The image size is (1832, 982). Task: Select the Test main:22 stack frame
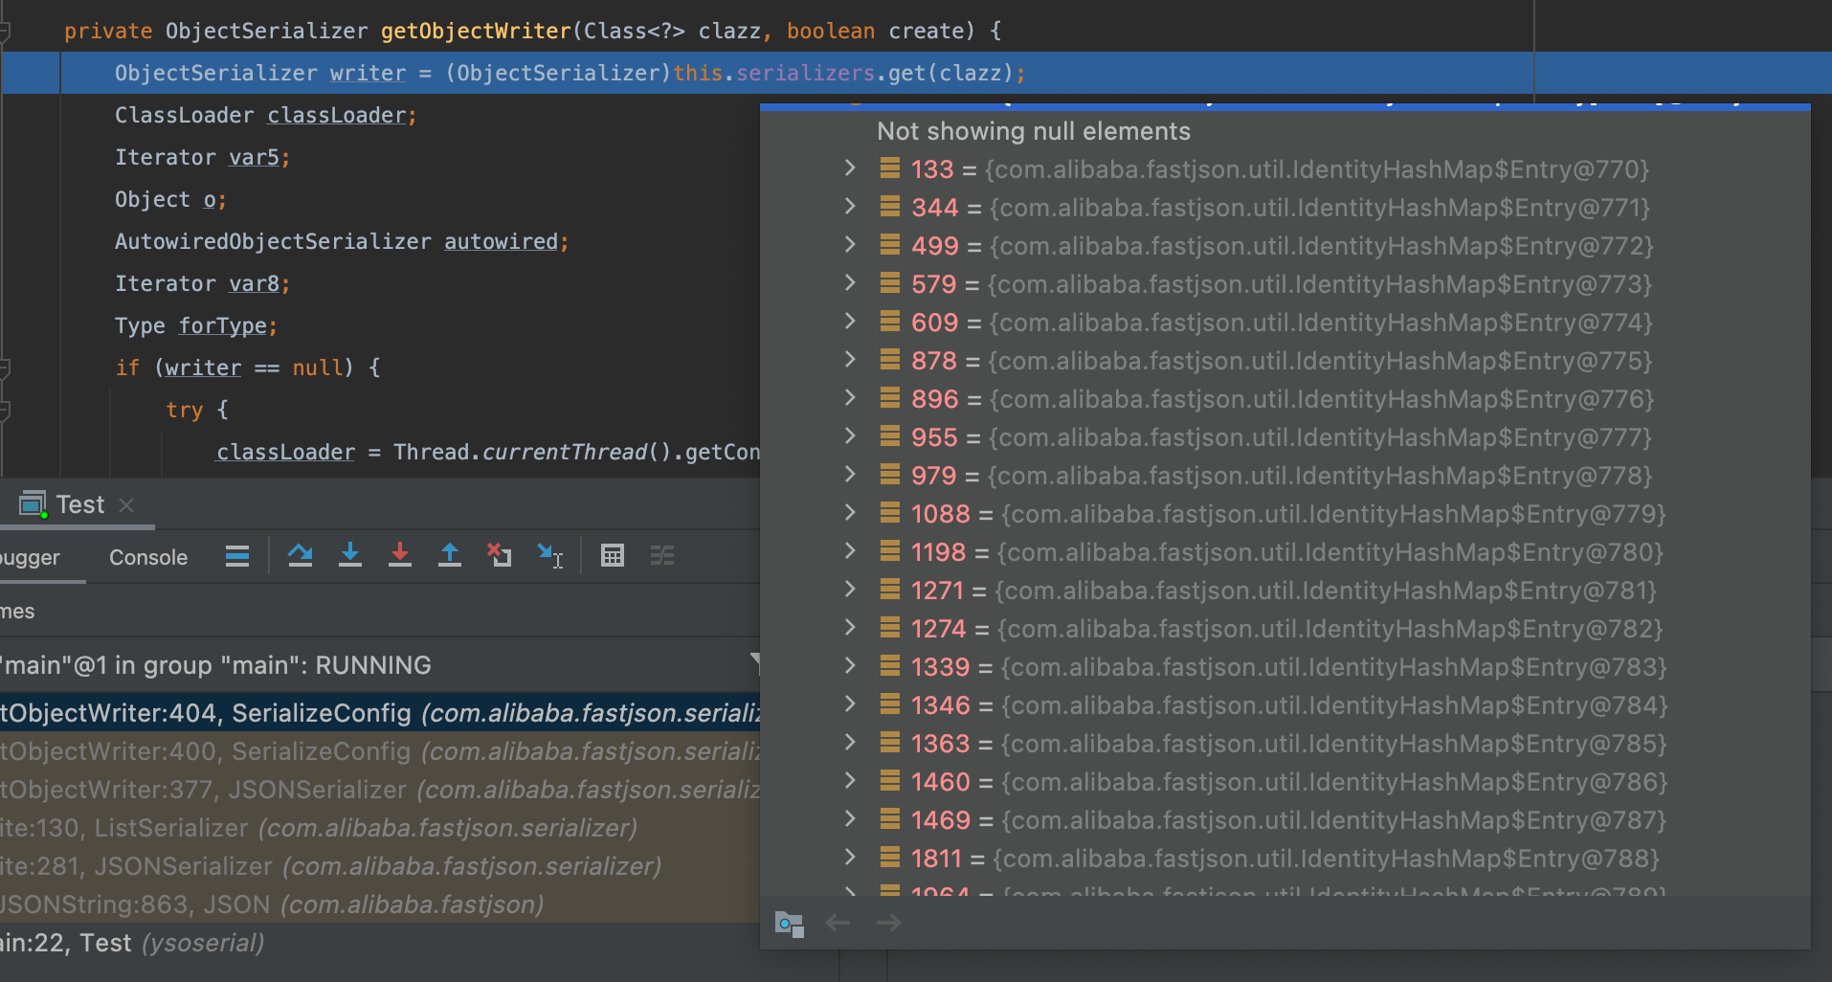point(134,943)
